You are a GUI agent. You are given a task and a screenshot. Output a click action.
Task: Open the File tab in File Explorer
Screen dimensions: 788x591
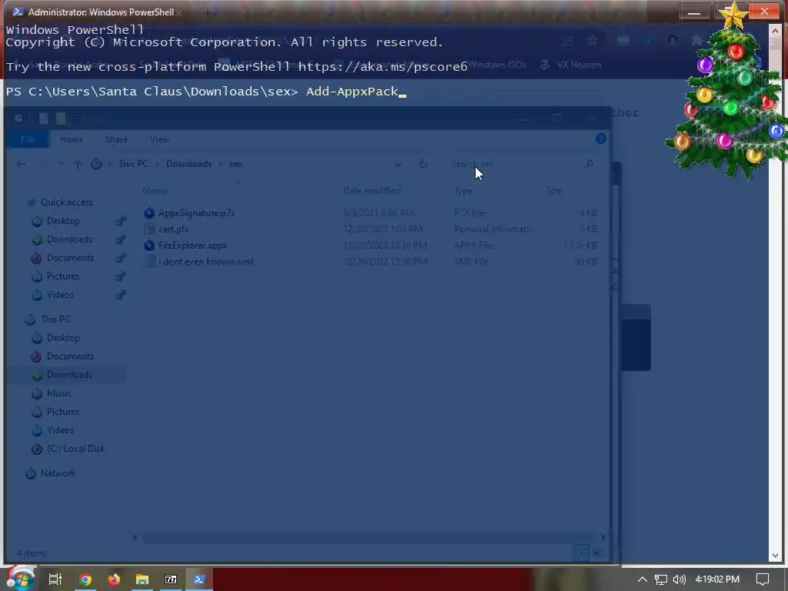point(28,139)
